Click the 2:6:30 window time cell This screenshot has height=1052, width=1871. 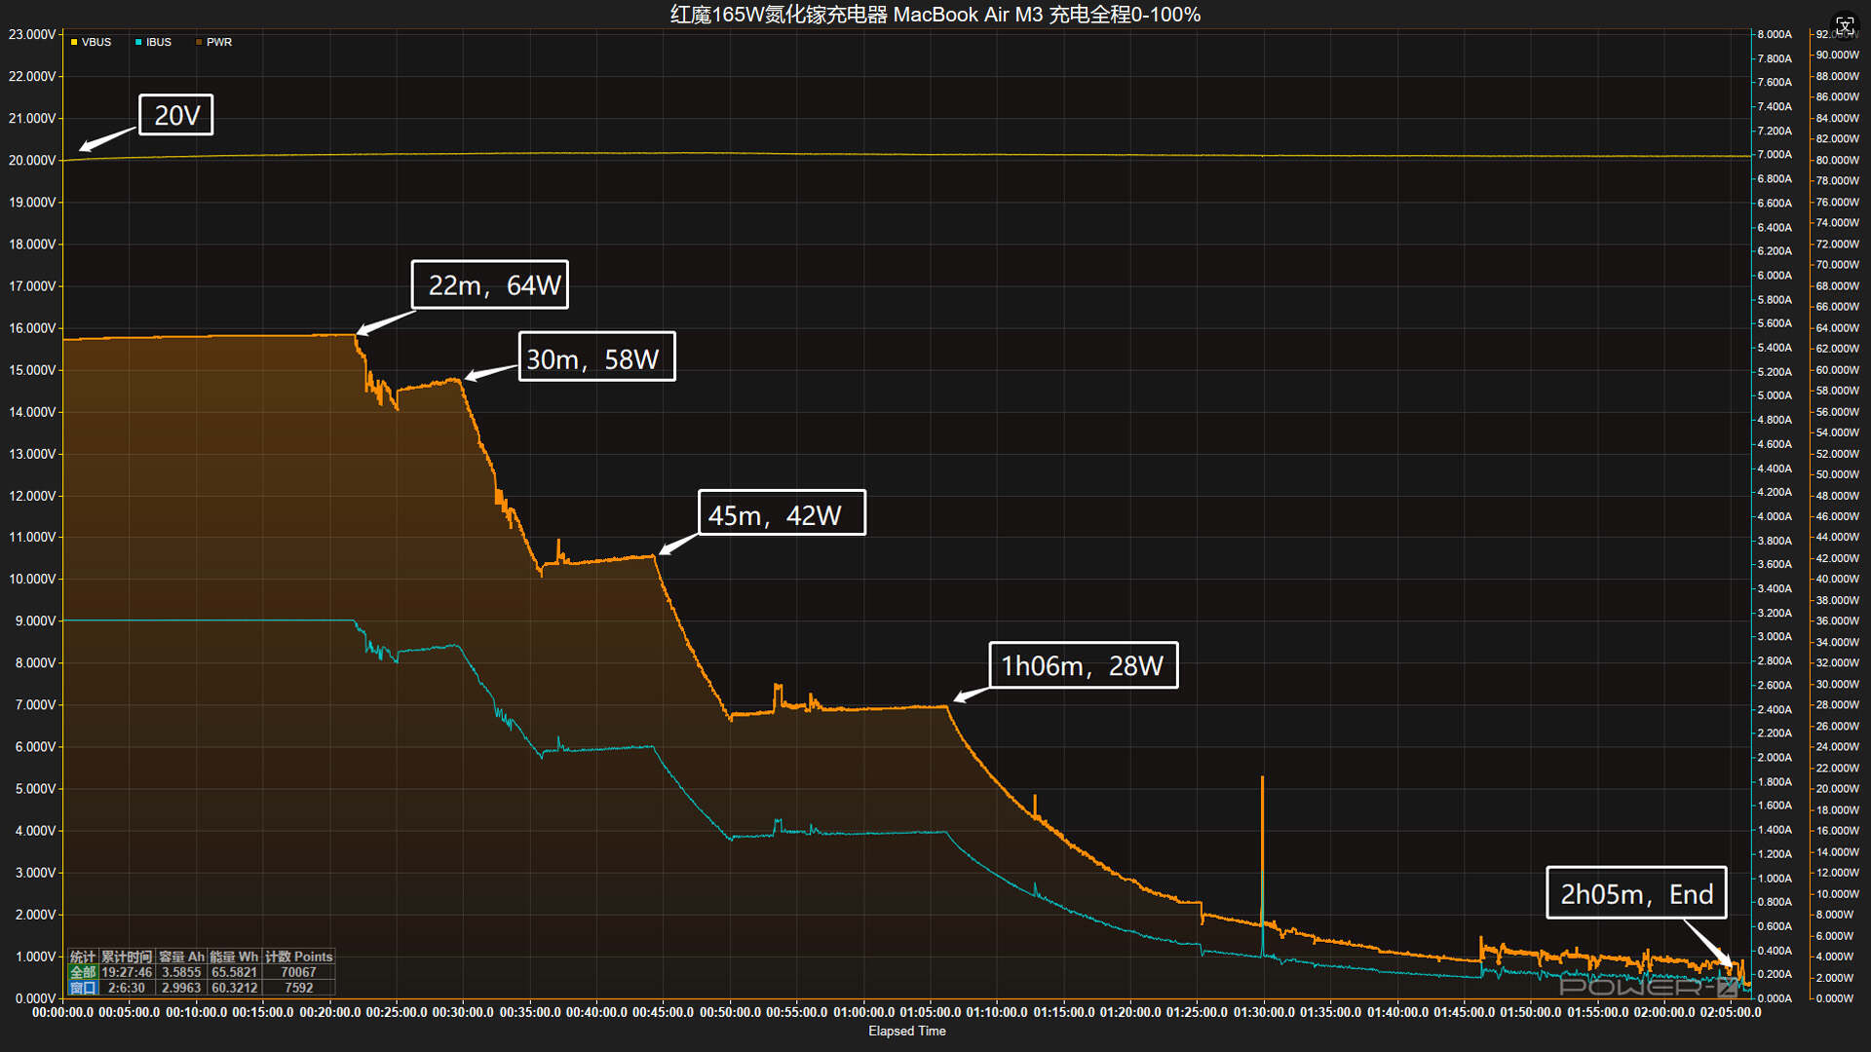[127, 988]
